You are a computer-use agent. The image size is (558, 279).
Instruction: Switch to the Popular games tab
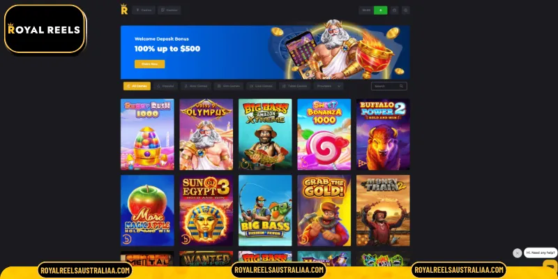coord(165,86)
